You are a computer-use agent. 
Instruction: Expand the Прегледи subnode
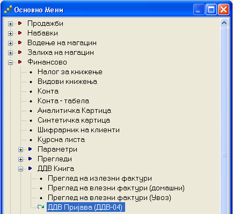coord(21,159)
